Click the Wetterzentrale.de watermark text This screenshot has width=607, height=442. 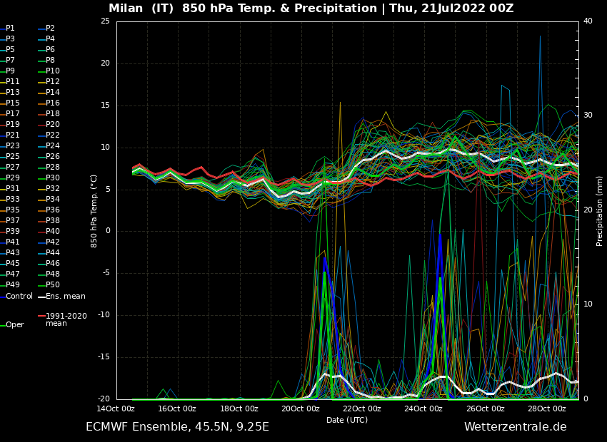pyautogui.click(x=515, y=427)
